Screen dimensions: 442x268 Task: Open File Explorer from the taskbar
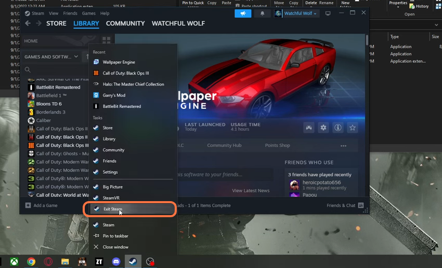coord(65,262)
